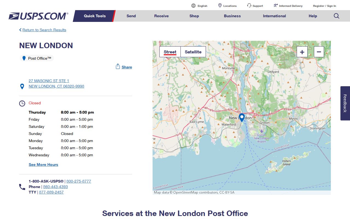Viewport: 350px width, 219px height.
Task: Switch map to Satellite view
Action: [193, 52]
